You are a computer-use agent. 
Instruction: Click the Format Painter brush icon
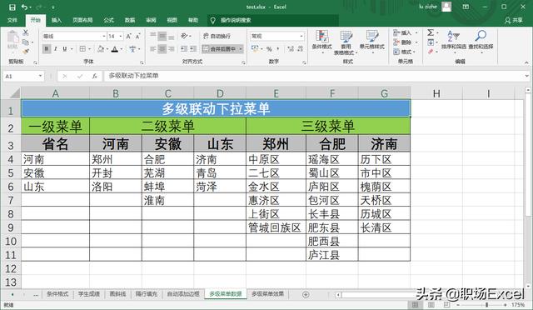click(x=26, y=51)
